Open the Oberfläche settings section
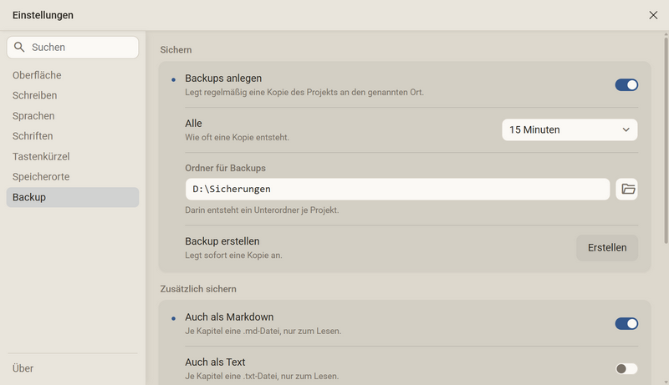Viewport: 669px width, 385px height. 73,75
